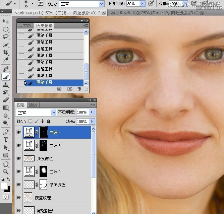Open tool preset picker arrow
Screen dimensions: 224x214
15,3
